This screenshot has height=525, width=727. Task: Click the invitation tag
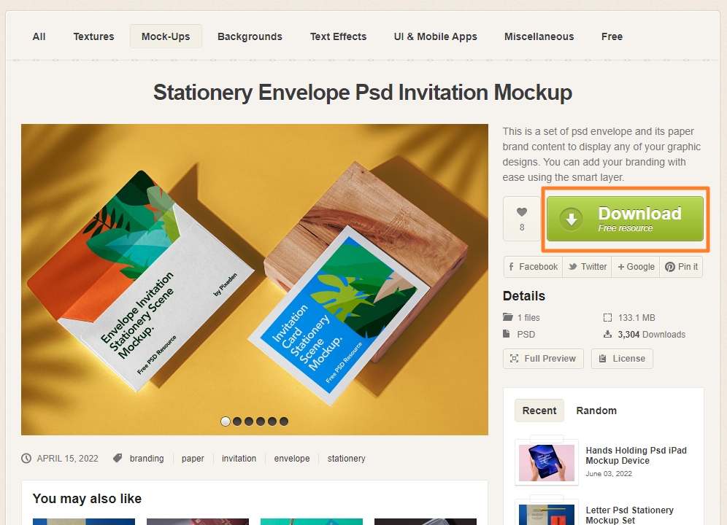pyautogui.click(x=239, y=458)
